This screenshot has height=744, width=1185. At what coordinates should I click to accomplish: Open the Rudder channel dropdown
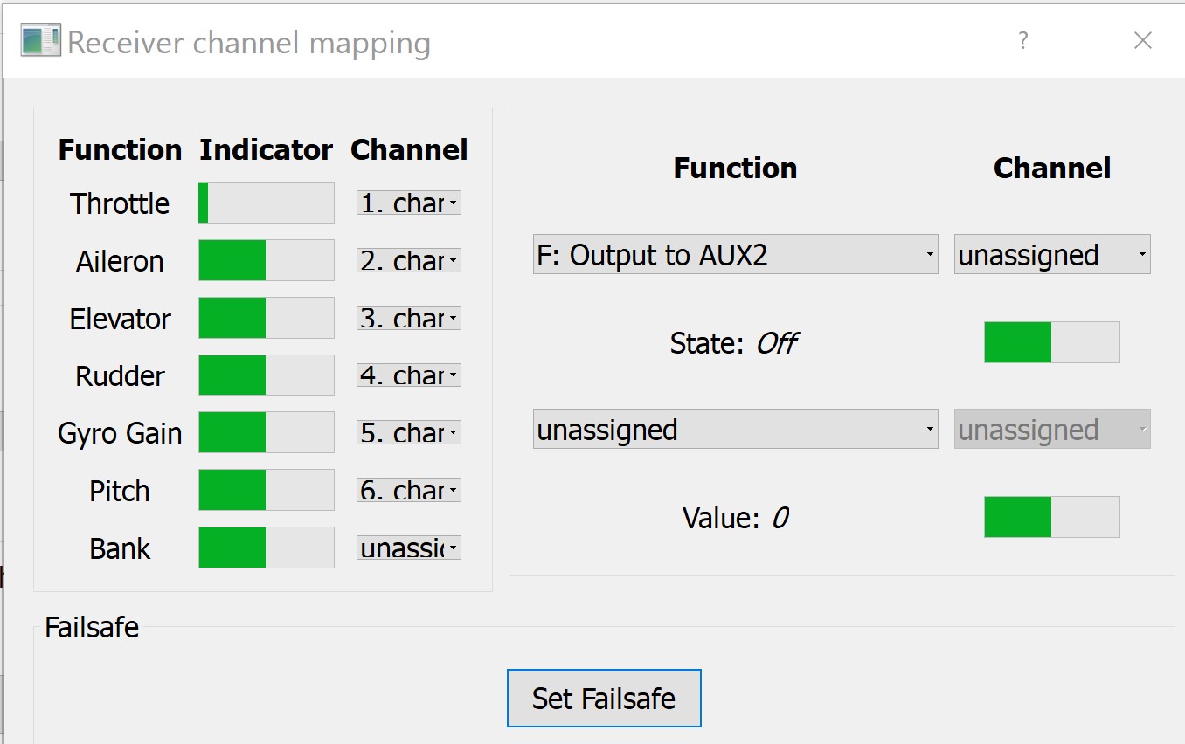(x=408, y=376)
